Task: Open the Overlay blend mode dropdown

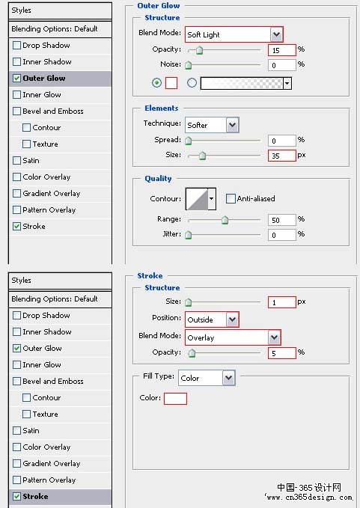Action: pyautogui.click(x=233, y=337)
